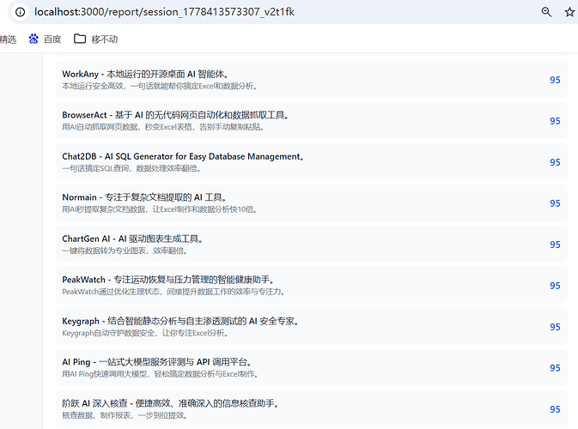
Task: Click the score 95 for Chat2DB
Action: pos(555,162)
